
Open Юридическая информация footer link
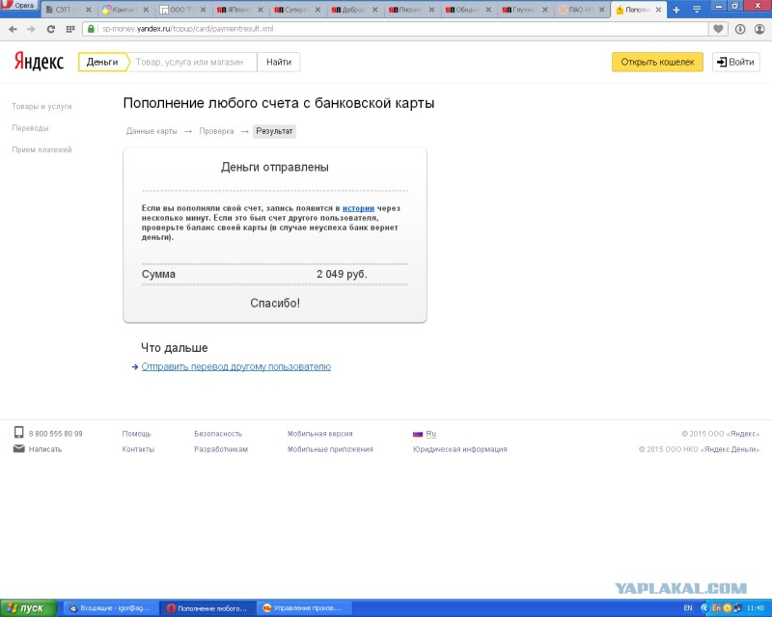pos(460,449)
